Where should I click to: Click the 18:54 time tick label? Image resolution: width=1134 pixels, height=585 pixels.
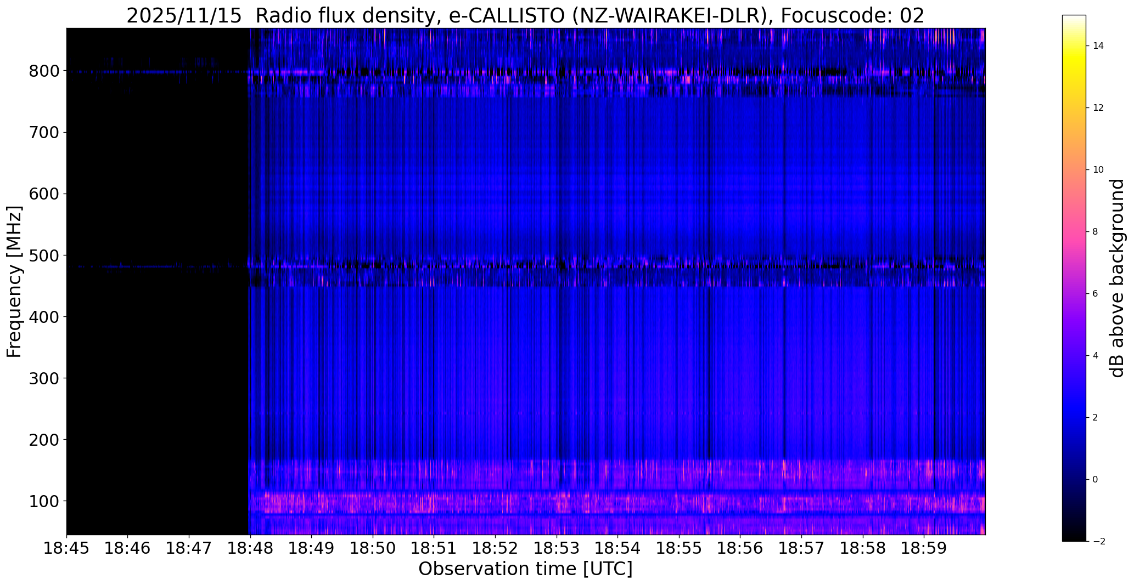(618, 549)
